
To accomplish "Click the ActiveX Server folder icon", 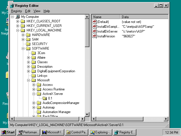I will pyautogui.click(x=39, y=94).
